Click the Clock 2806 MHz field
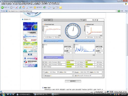 click(80, 72)
